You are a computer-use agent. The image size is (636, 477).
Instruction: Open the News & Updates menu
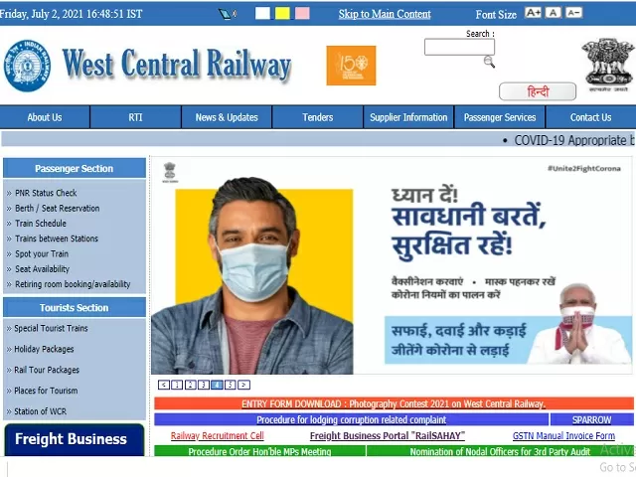pyautogui.click(x=227, y=117)
